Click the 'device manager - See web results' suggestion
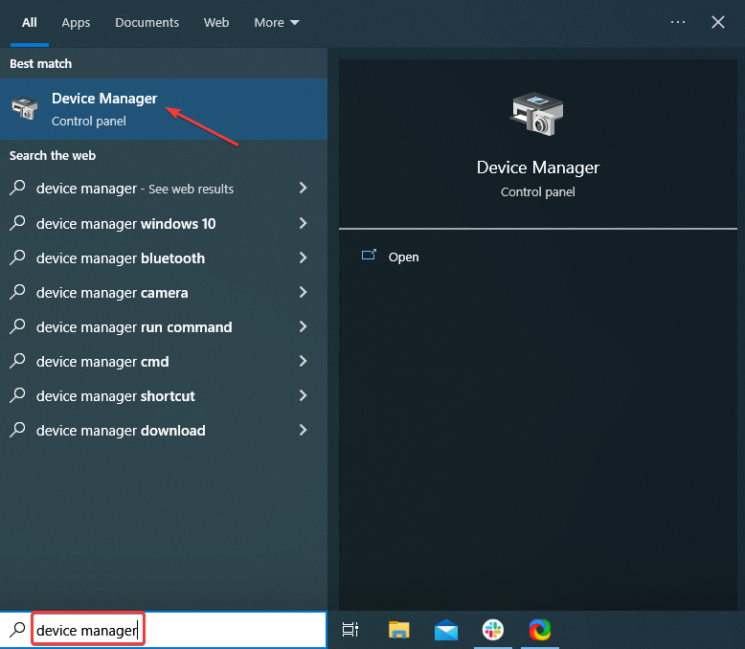The width and height of the screenshot is (745, 649). tap(134, 189)
